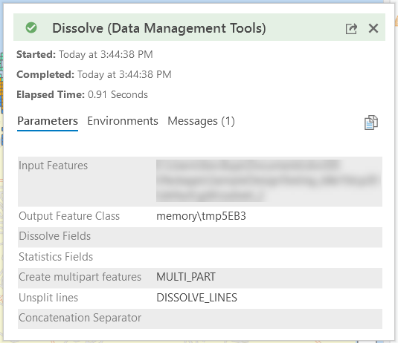Open the Messages (1) tab
The height and width of the screenshot is (343, 398).
point(201,121)
